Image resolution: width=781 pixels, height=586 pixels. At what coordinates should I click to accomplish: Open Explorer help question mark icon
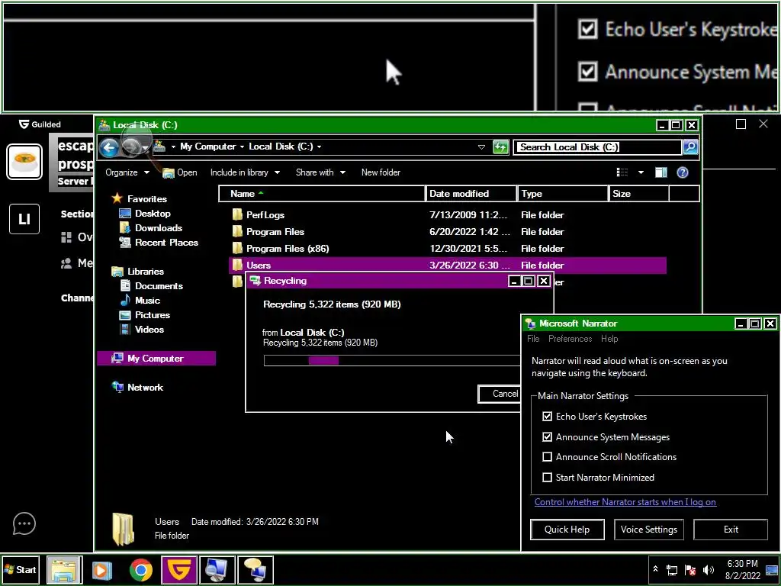click(683, 172)
